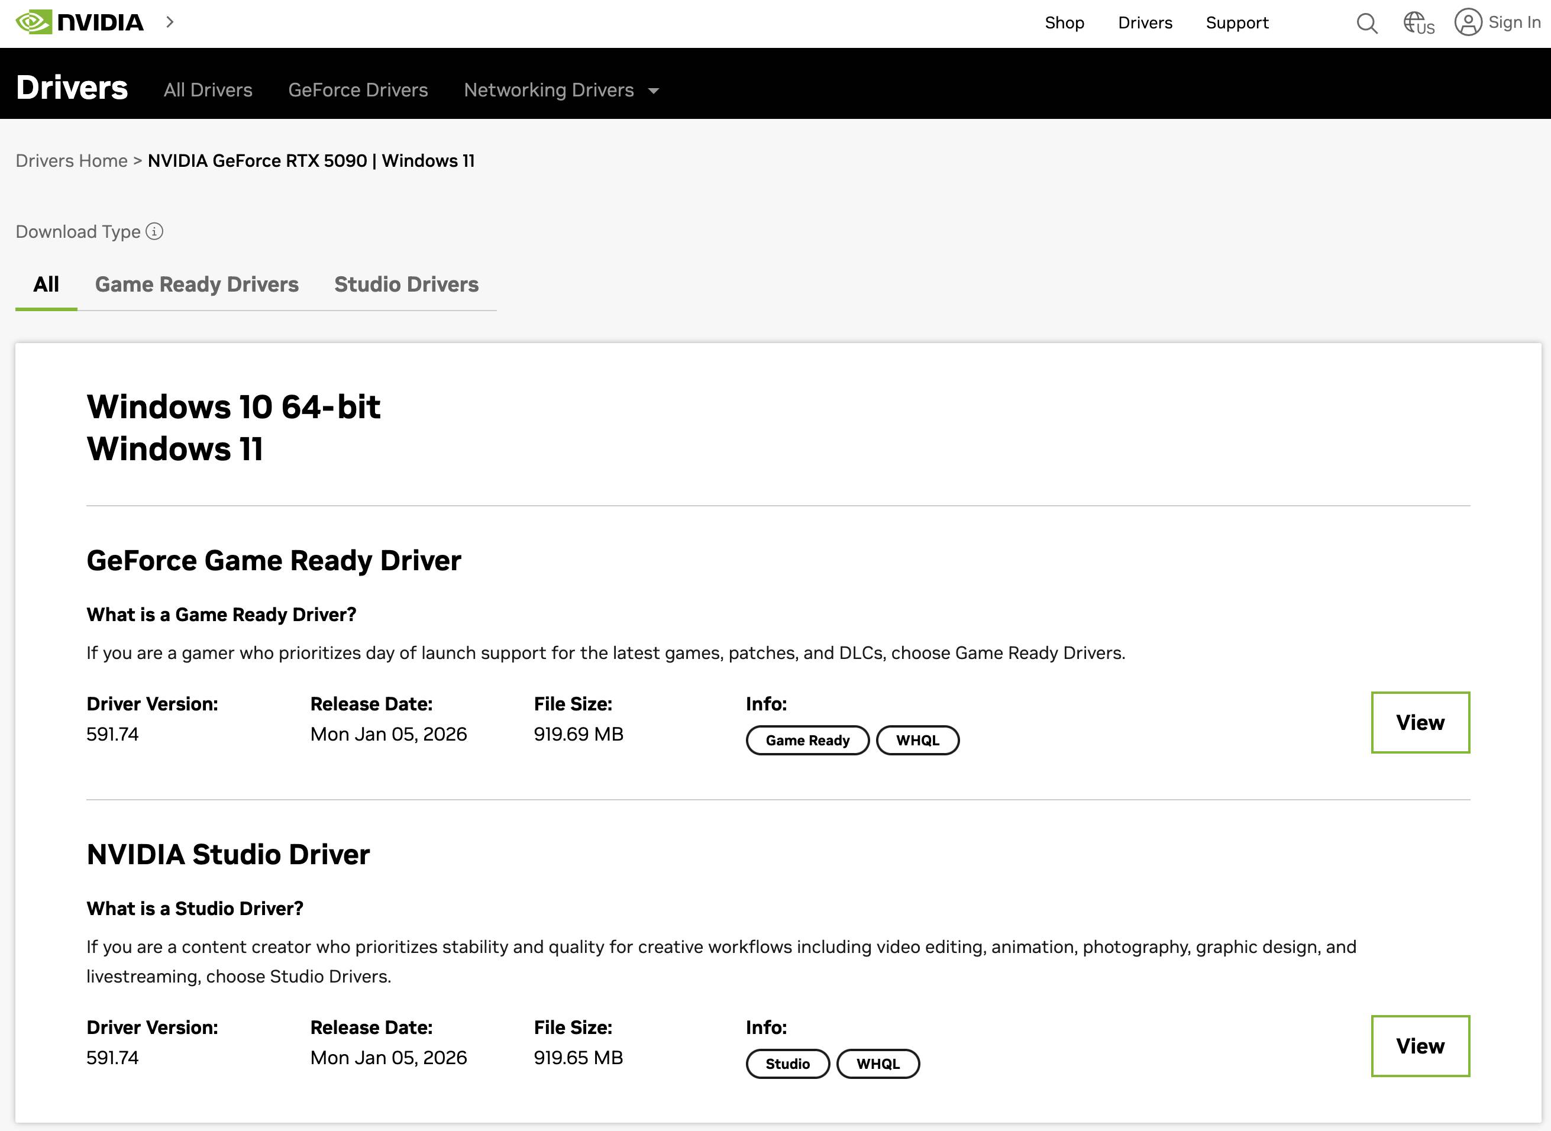The height and width of the screenshot is (1131, 1551).
Task: Click the Sign In user icon
Action: click(1468, 22)
